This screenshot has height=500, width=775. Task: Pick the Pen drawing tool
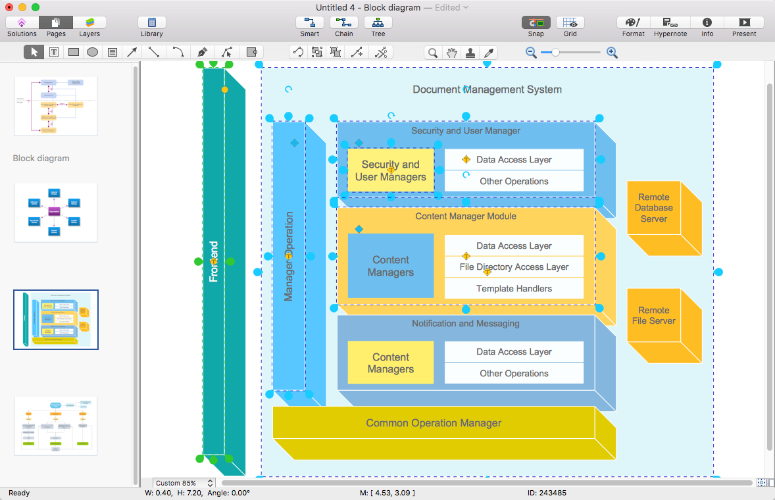[x=203, y=53]
